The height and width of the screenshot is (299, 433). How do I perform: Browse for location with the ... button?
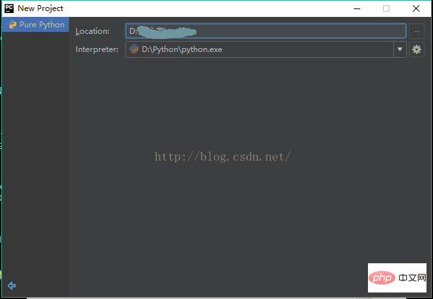417,31
